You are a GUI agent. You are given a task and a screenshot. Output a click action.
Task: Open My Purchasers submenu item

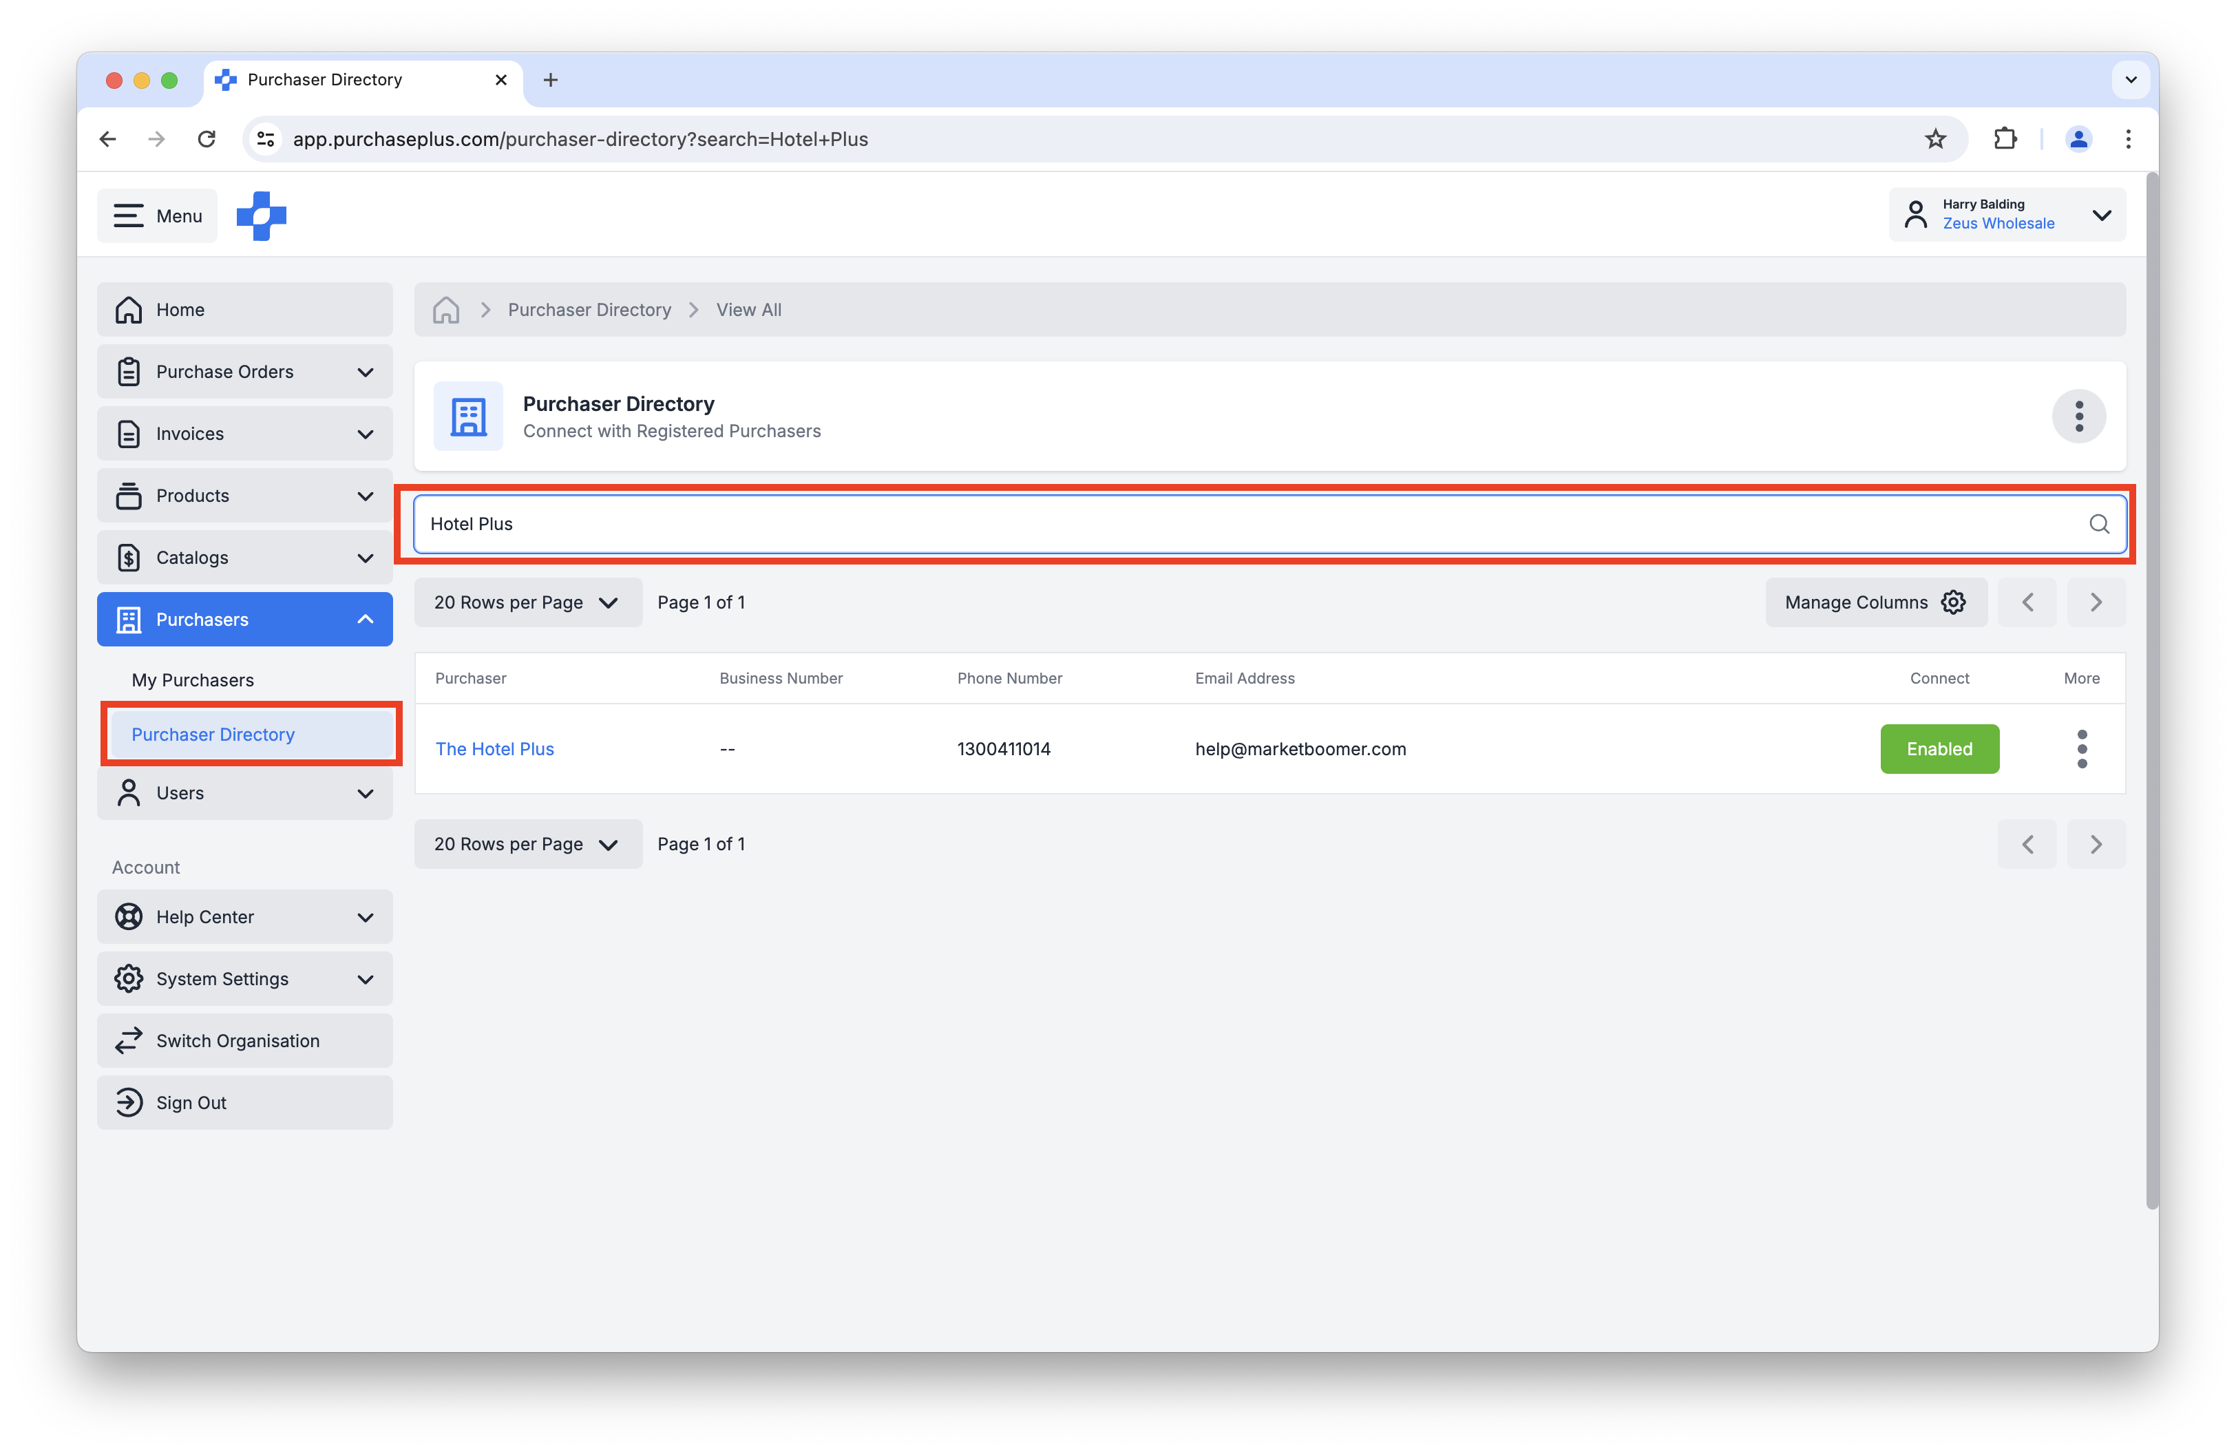[x=193, y=680]
